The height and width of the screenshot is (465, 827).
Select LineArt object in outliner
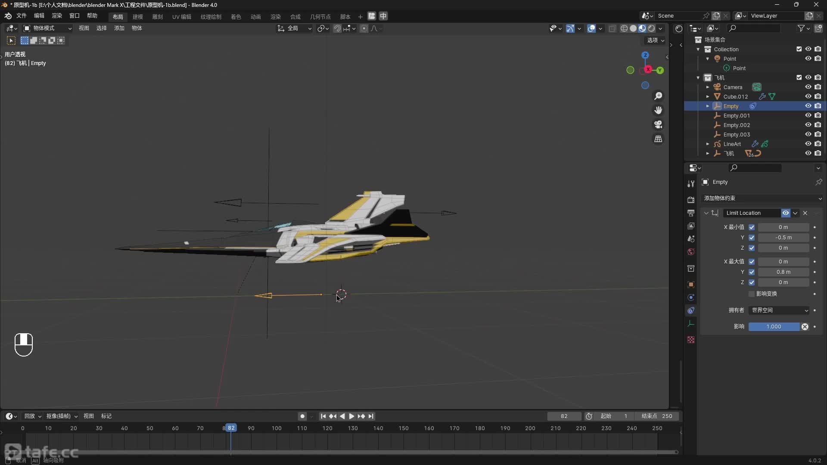732,144
